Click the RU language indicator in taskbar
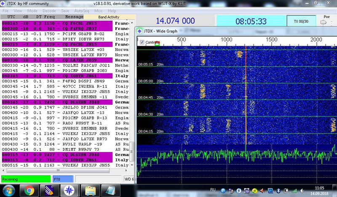This screenshot has height=197, width=337. (213, 190)
